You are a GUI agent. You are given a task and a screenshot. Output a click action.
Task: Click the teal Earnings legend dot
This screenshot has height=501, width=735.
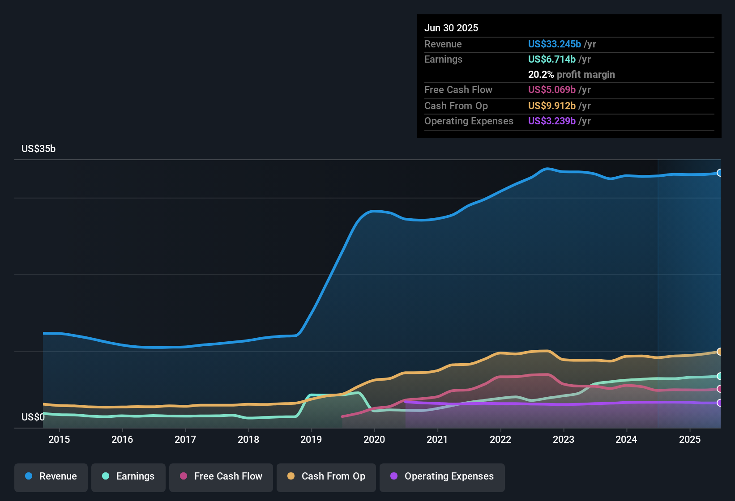[x=106, y=476]
